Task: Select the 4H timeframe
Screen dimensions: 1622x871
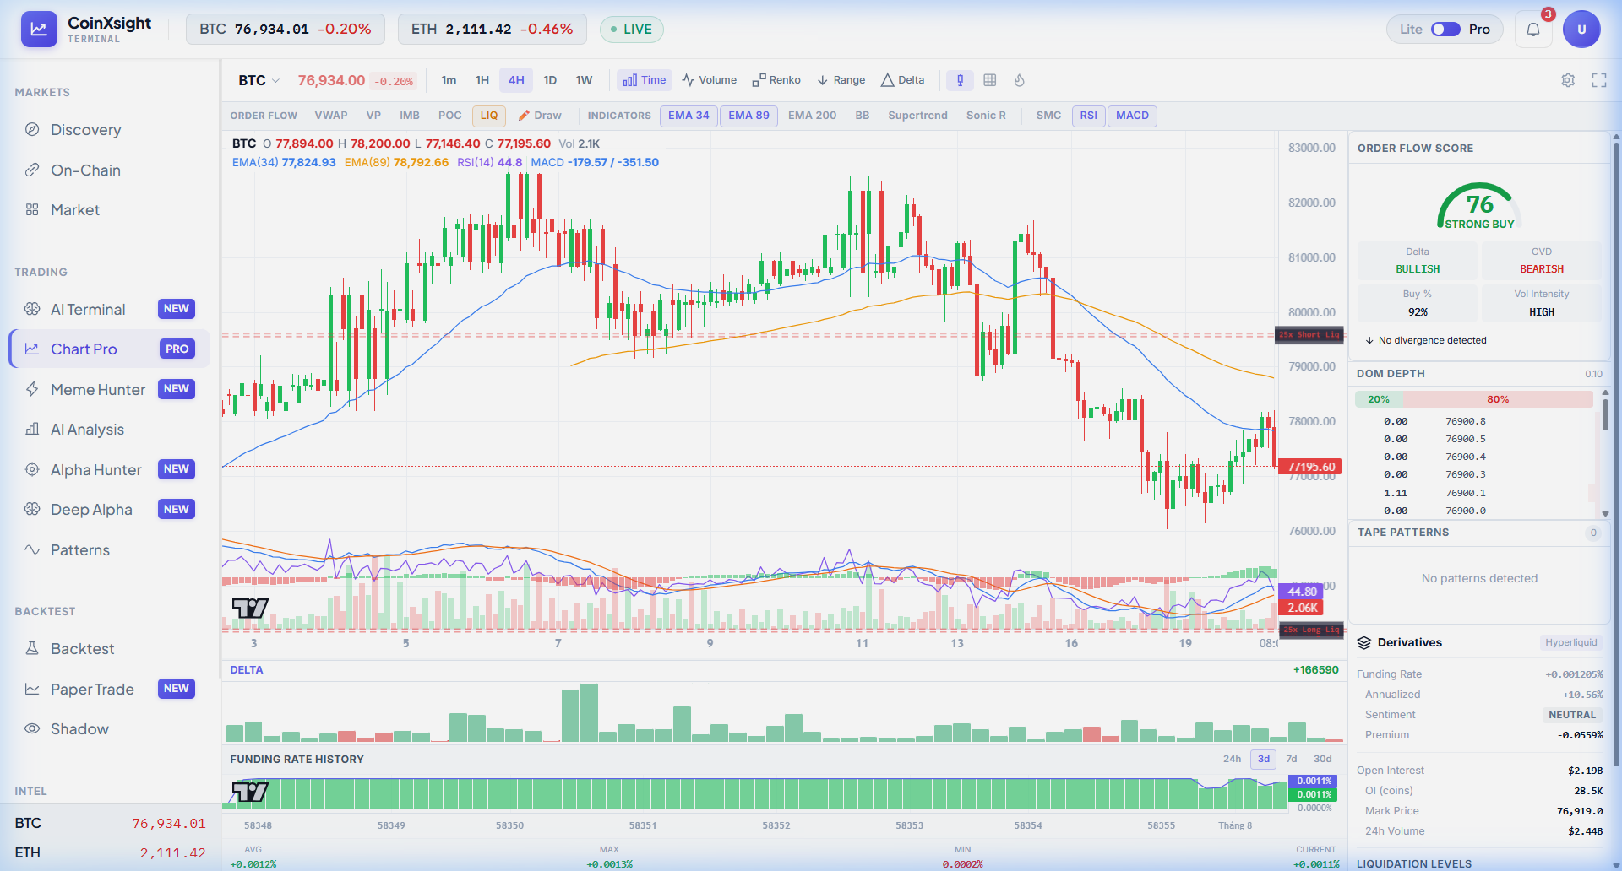Action: [x=516, y=80]
